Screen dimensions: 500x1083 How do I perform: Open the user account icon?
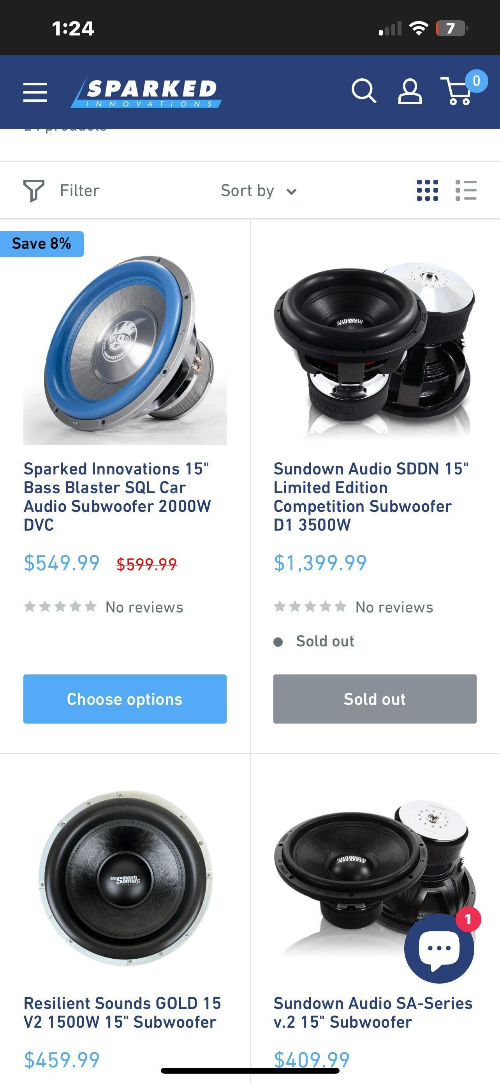[x=410, y=91]
